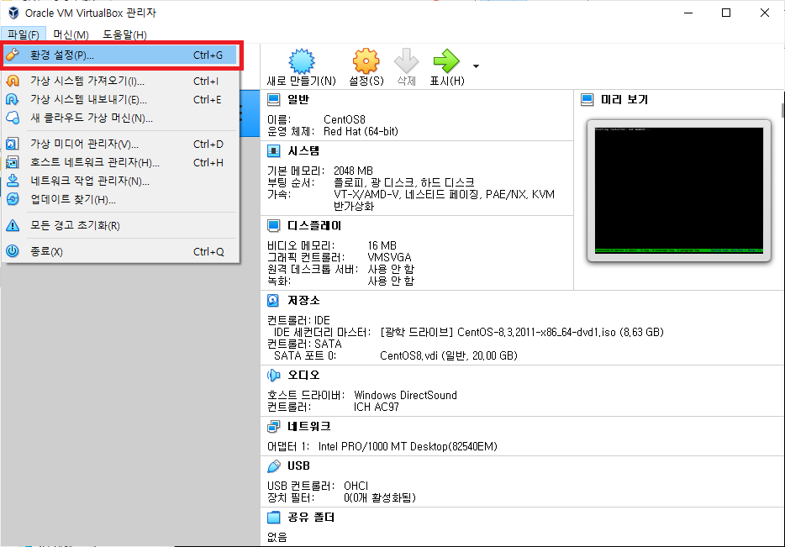Viewport: 785px width, 547px height.
Task: Click the CentOS8.vdi SATA disk entry
Action: [x=449, y=355]
